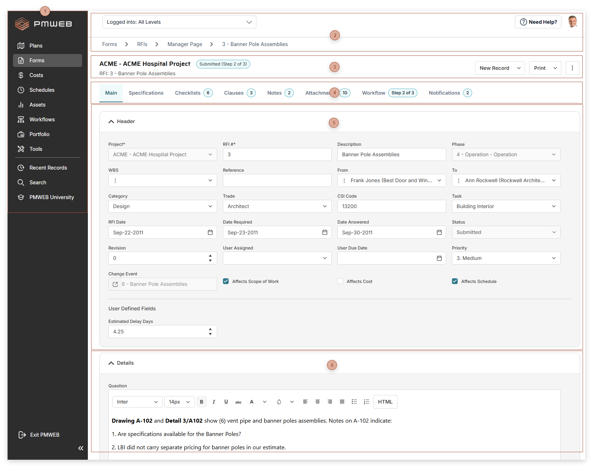Open the RFI Date calendar picker

(210, 232)
